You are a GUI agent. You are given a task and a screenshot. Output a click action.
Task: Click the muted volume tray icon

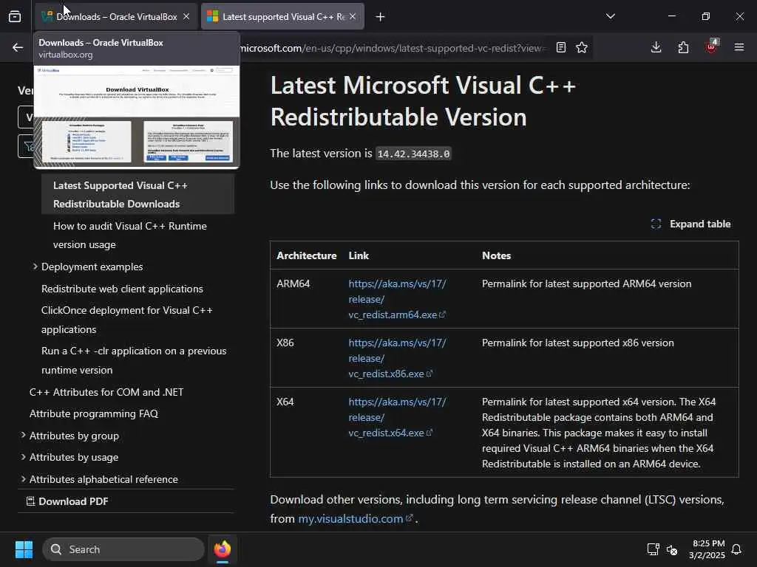tap(672, 549)
